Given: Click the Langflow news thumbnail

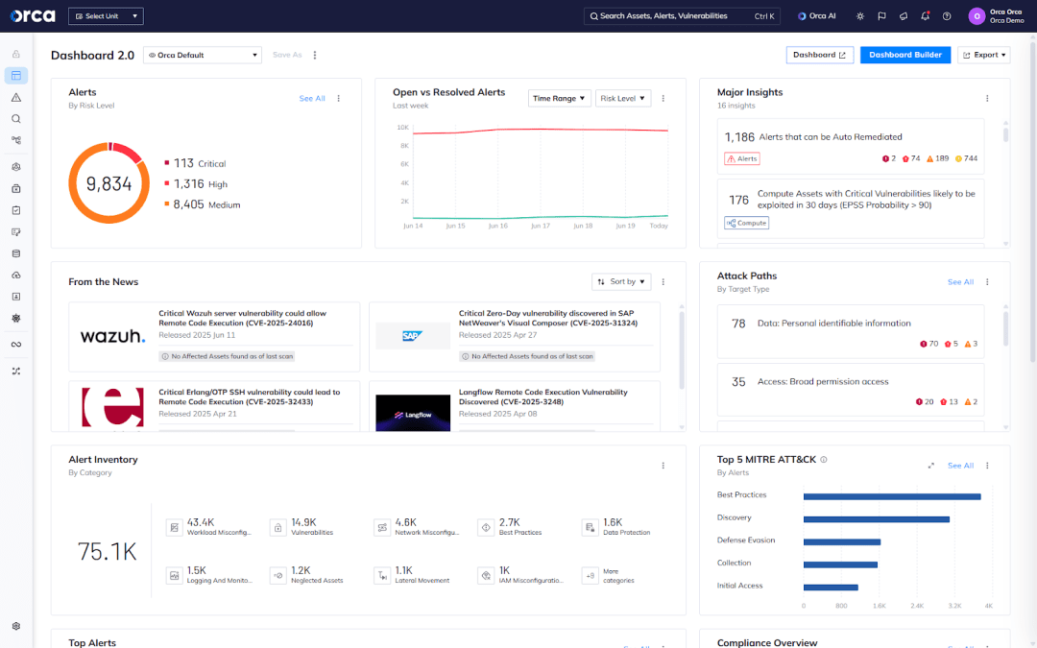Looking at the screenshot, I should pyautogui.click(x=413, y=413).
